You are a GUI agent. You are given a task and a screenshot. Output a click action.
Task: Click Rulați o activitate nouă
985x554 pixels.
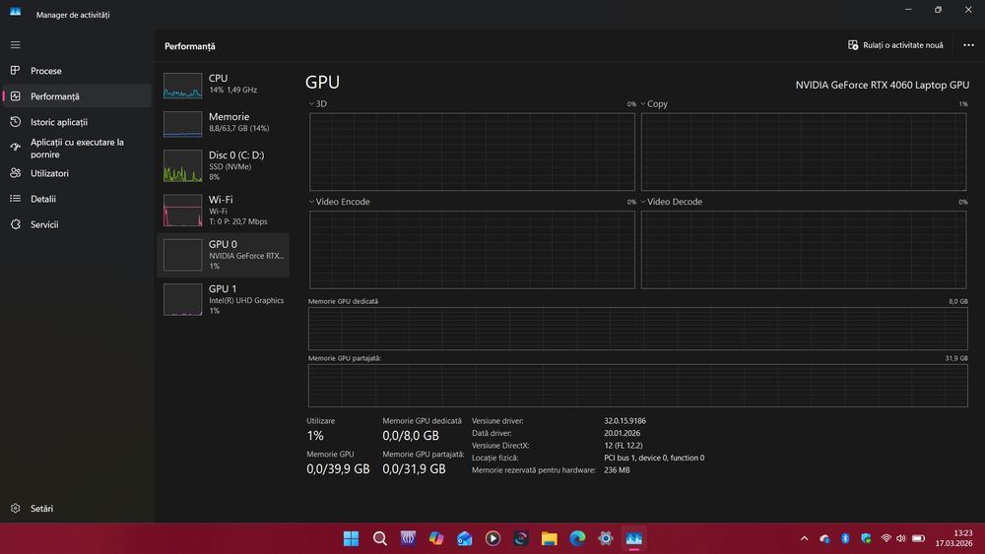[x=895, y=45]
